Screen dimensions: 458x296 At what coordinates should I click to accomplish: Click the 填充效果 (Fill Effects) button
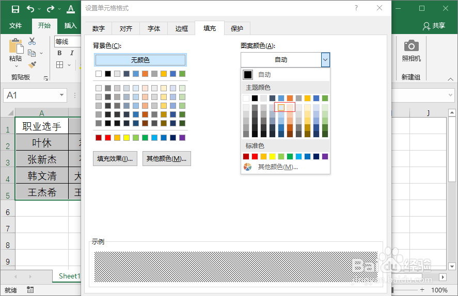coord(115,159)
